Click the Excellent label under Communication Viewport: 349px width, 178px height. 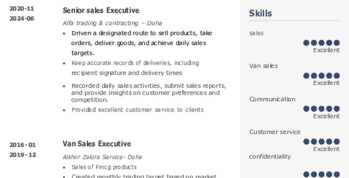(326, 116)
